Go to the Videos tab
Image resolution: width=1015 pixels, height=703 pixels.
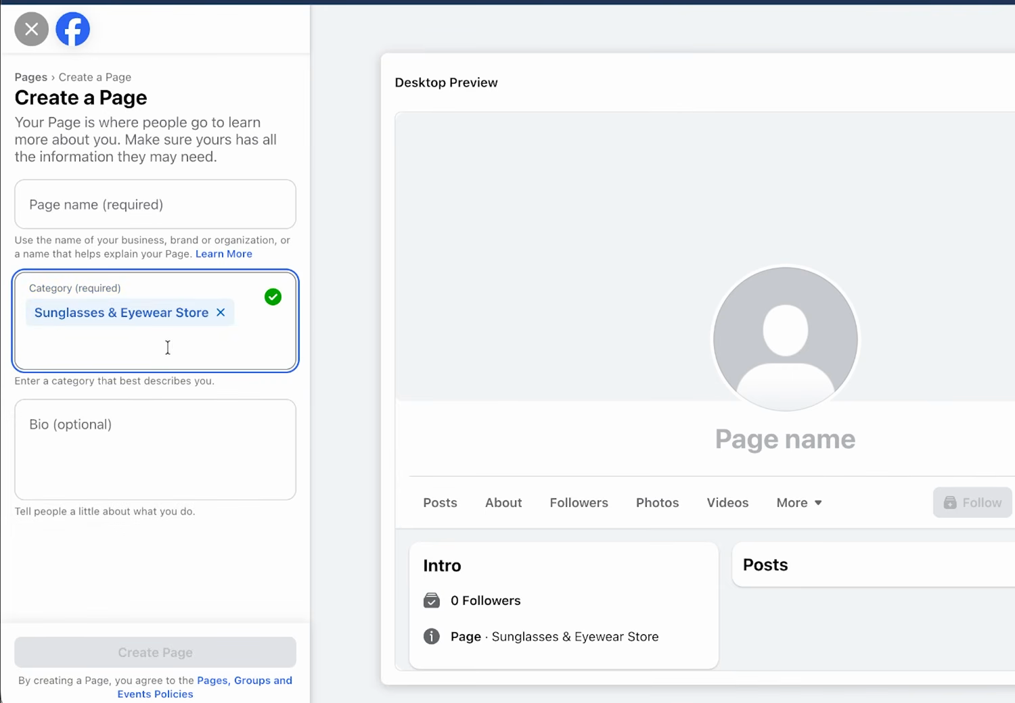point(727,502)
